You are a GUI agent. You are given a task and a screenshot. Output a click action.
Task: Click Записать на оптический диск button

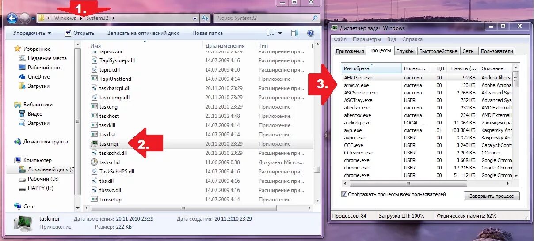(143, 33)
